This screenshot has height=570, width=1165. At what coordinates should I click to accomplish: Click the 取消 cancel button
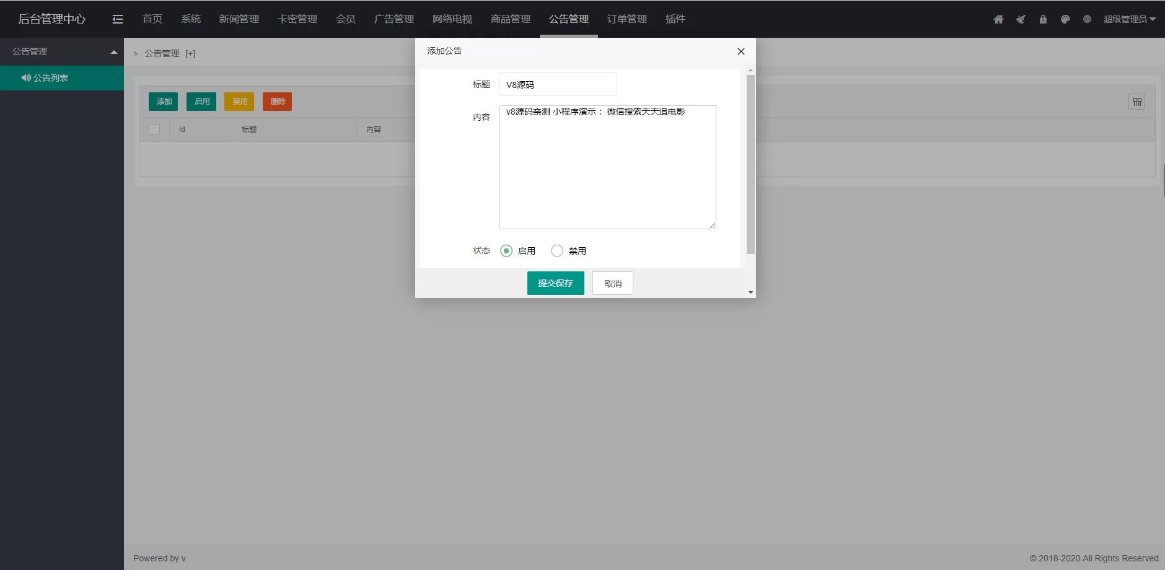point(612,283)
